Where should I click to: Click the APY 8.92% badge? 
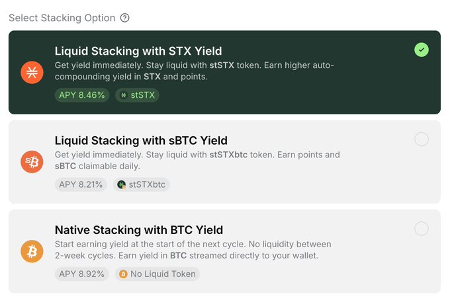pyautogui.click(x=82, y=274)
